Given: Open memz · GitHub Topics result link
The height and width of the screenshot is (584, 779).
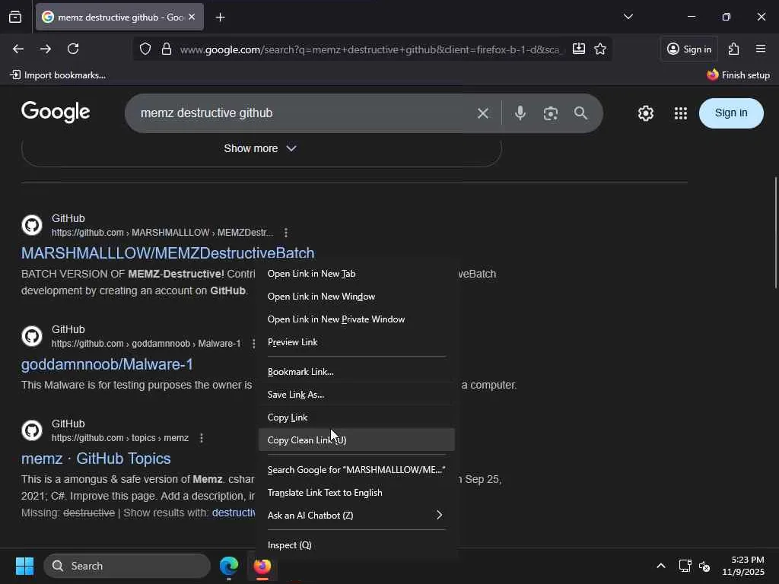Looking at the screenshot, I should [96, 459].
